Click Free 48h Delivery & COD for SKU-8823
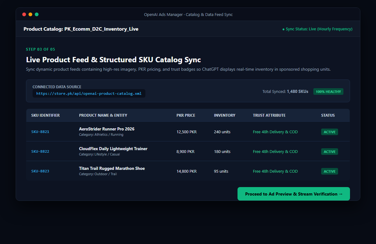 (x=275, y=171)
